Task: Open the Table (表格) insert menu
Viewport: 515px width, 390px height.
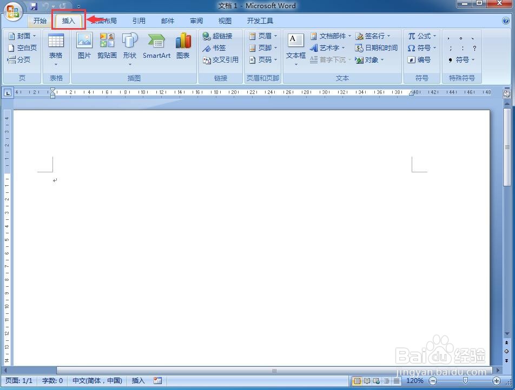Action: coord(56,49)
